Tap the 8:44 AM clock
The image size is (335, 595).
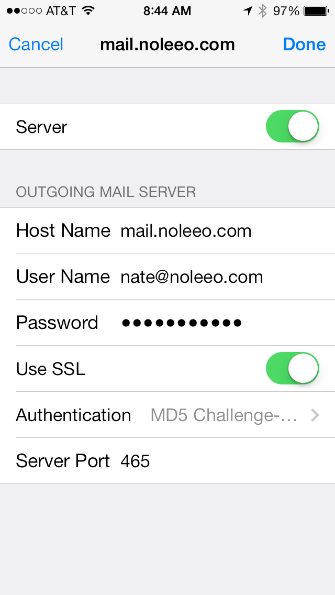tap(167, 11)
